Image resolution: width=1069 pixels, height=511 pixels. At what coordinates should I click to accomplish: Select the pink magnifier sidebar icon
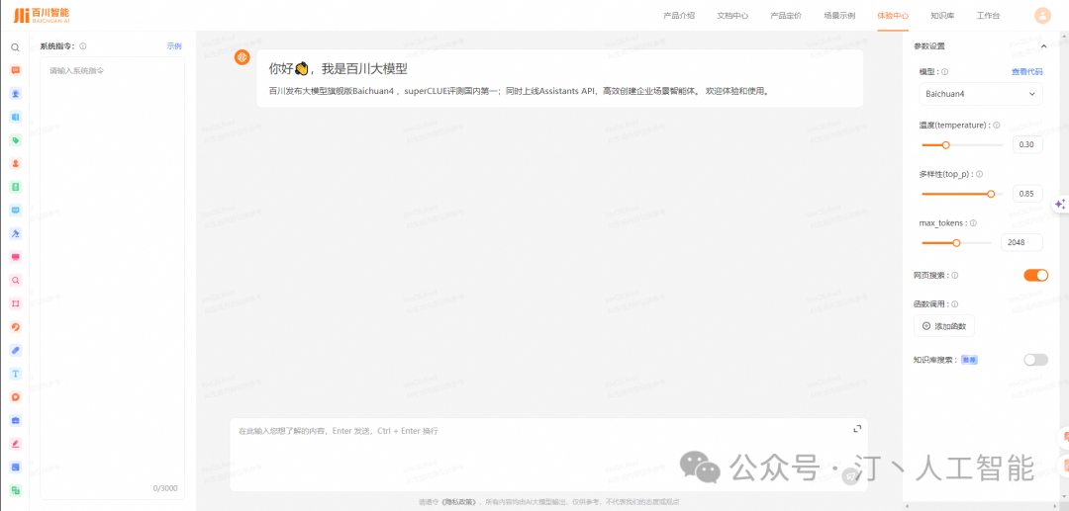(15, 280)
